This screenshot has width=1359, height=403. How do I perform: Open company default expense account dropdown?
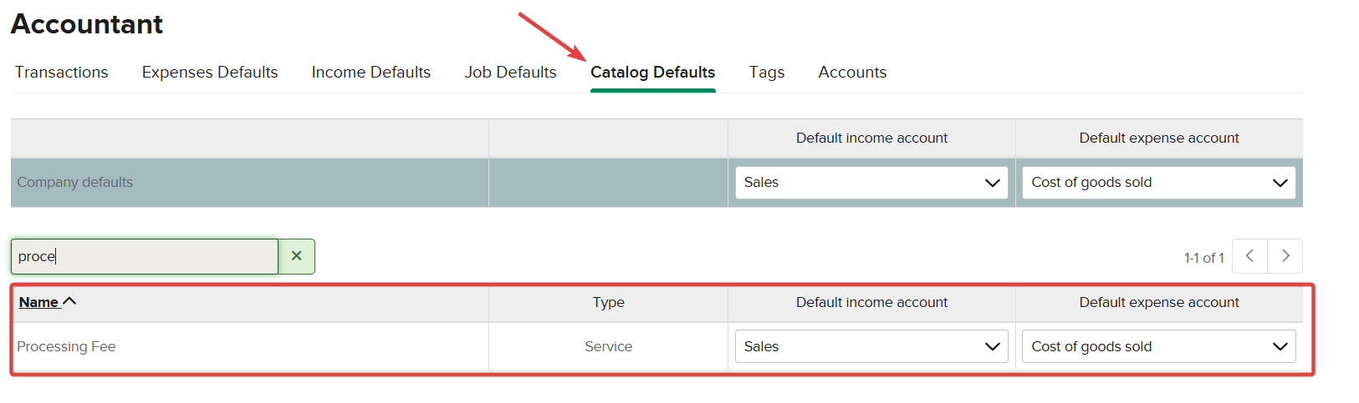coord(1158,183)
